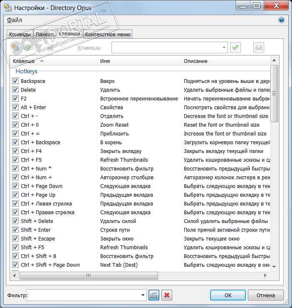Toggle the F2 hotkey checkbox
This screenshot has height=308, width=292.
[15, 98]
